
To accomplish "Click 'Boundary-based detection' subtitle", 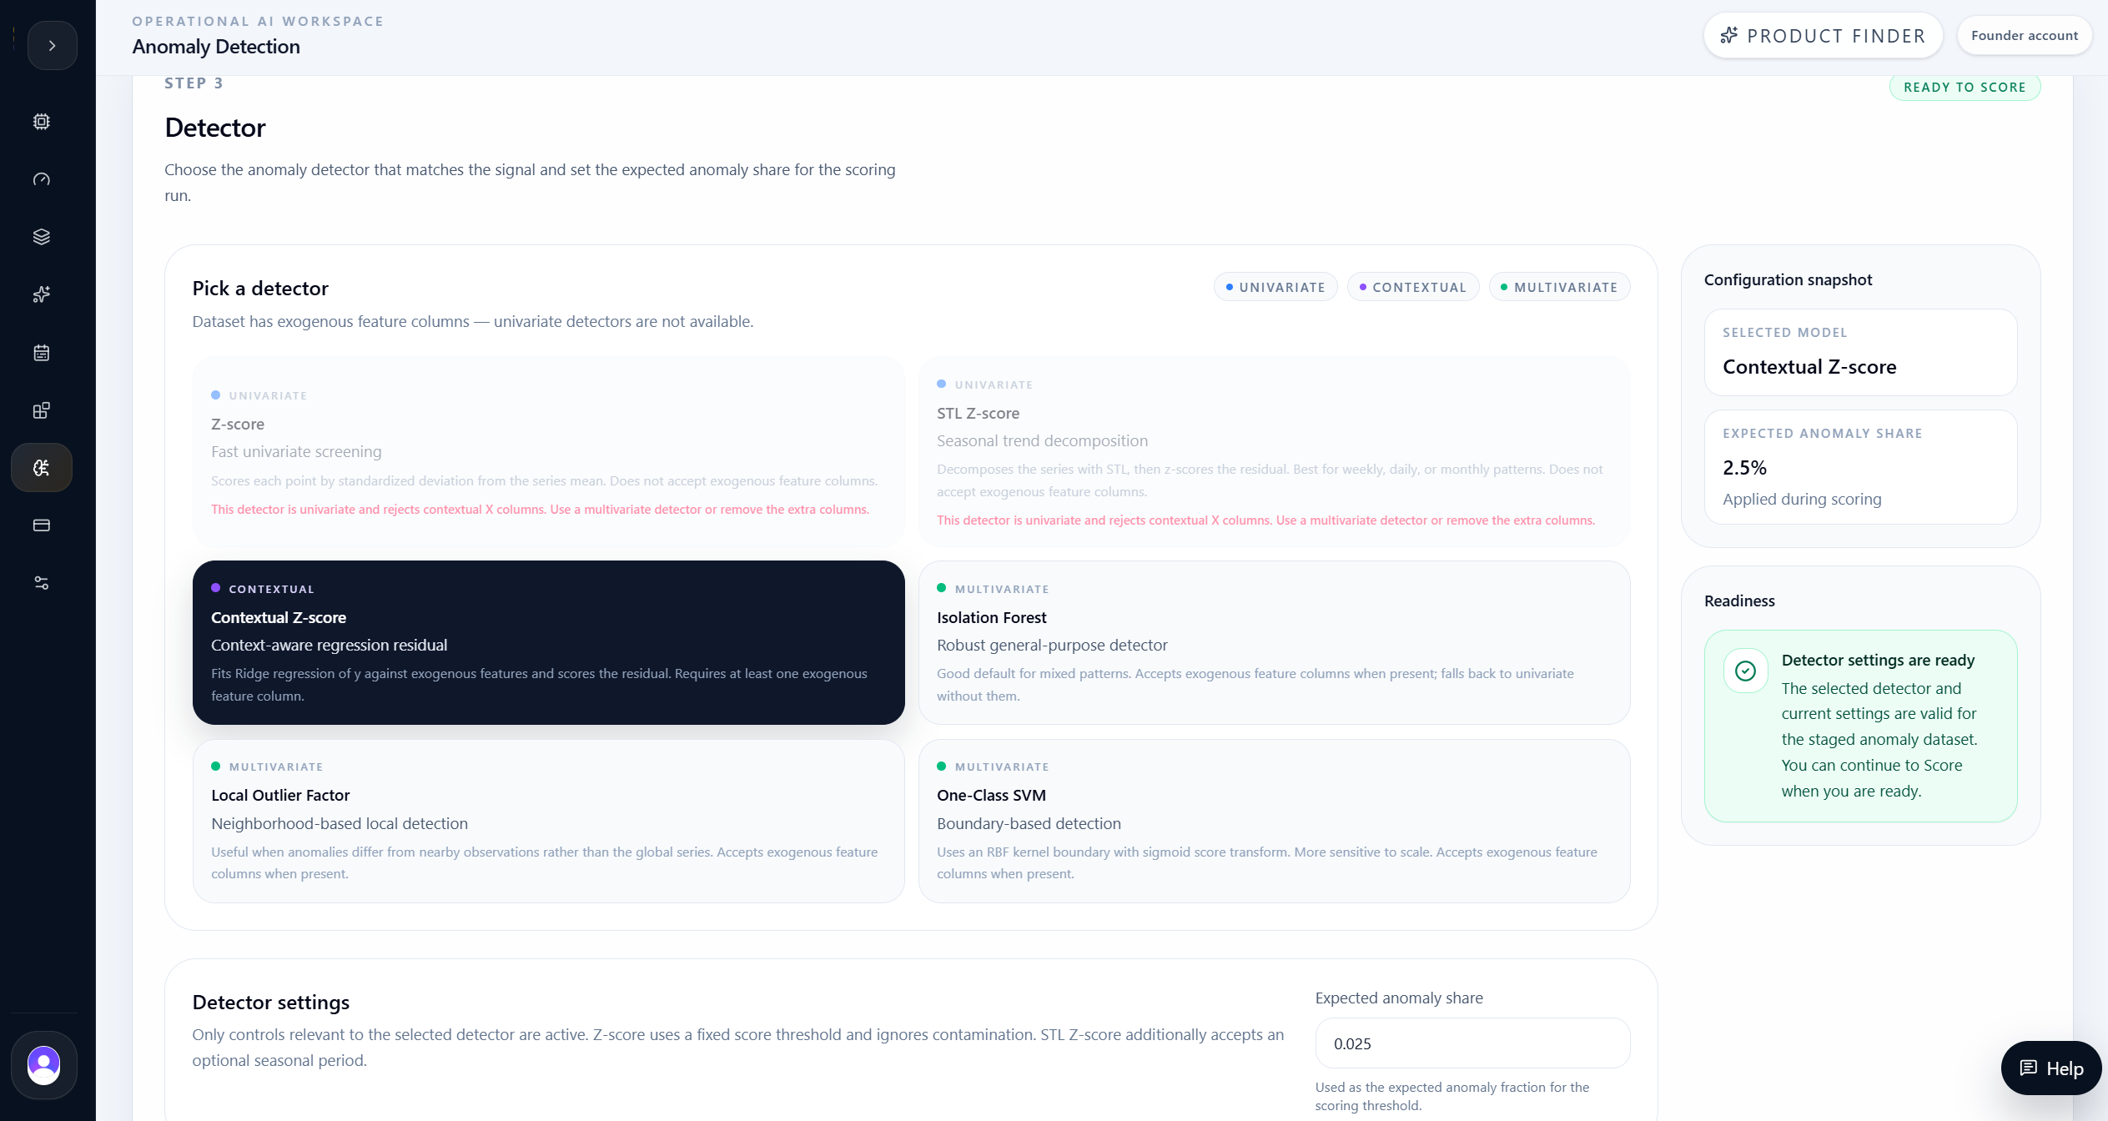I will pos(1029,824).
